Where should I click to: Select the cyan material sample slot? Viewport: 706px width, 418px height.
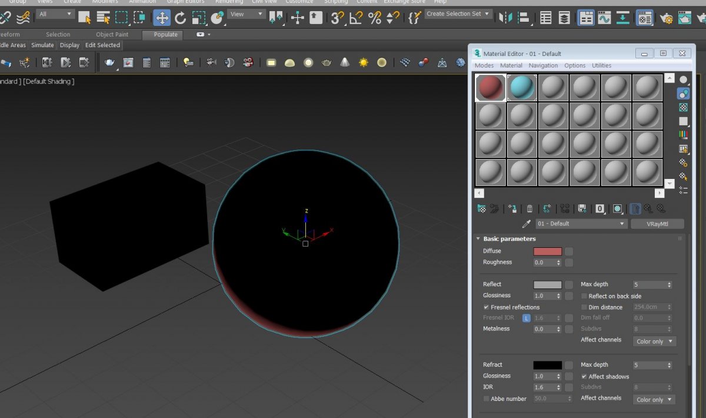pos(522,88)
